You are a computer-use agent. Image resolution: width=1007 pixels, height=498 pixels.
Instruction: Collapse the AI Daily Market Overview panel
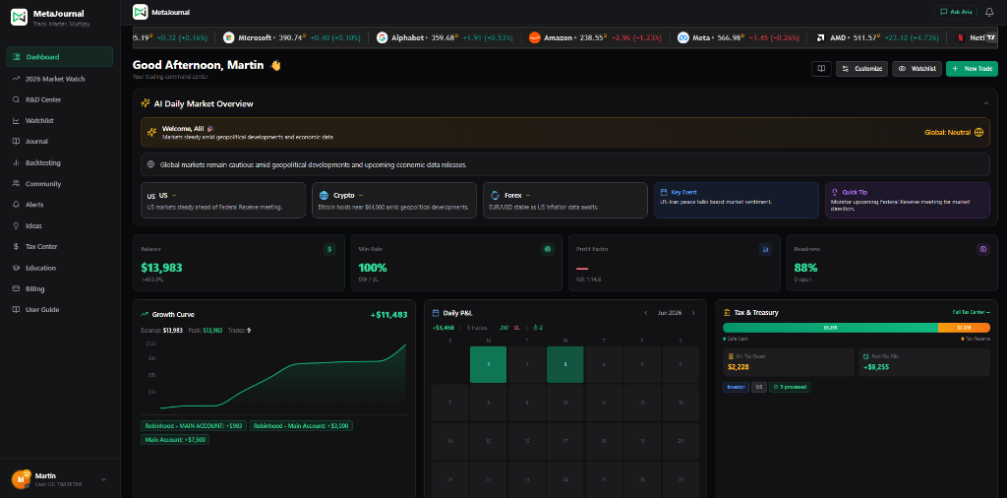(985, 103)
